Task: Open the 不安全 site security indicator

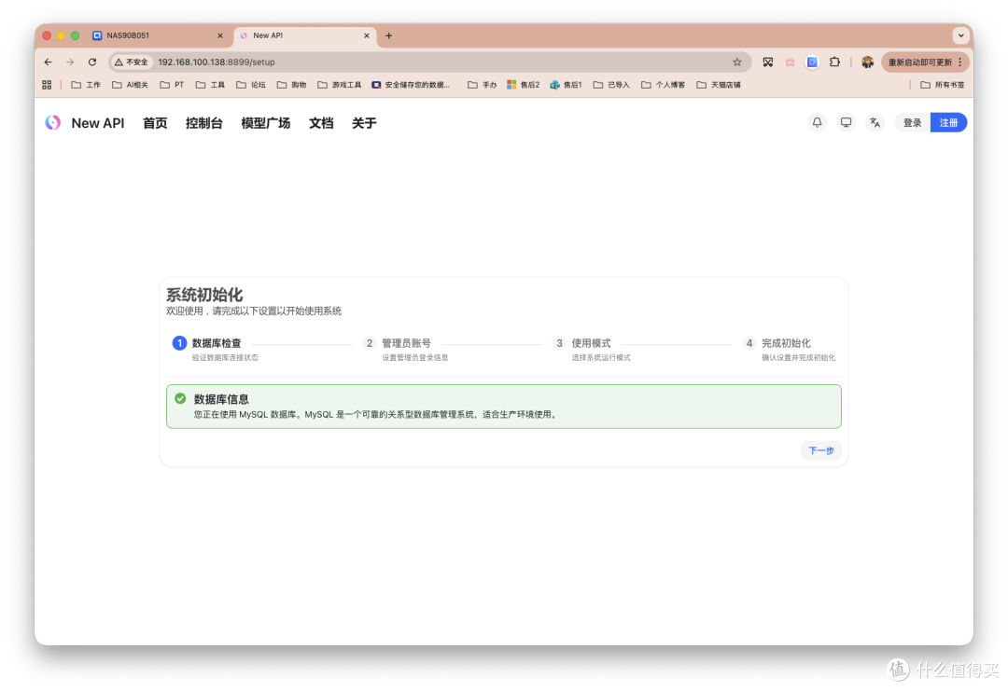Action: click(132, 62)
